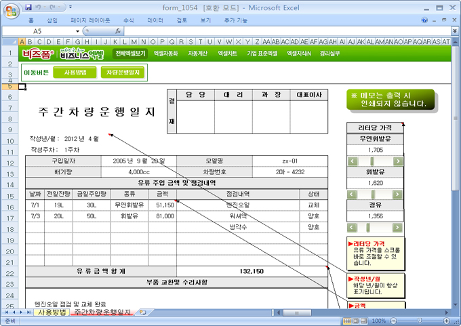
Task: Click the 100% zoom level
Action: [x=379, y=321]
